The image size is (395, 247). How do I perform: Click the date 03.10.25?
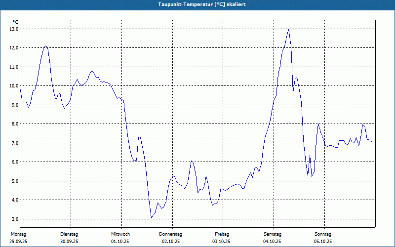[x=221, y=242]
